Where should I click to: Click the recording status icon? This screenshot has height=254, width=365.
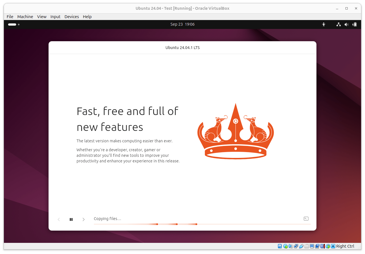(x=317, y=246)
